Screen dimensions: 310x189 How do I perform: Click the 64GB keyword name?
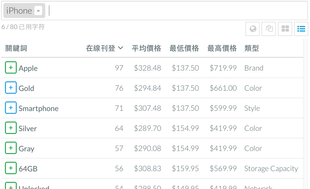pos(28,169)
